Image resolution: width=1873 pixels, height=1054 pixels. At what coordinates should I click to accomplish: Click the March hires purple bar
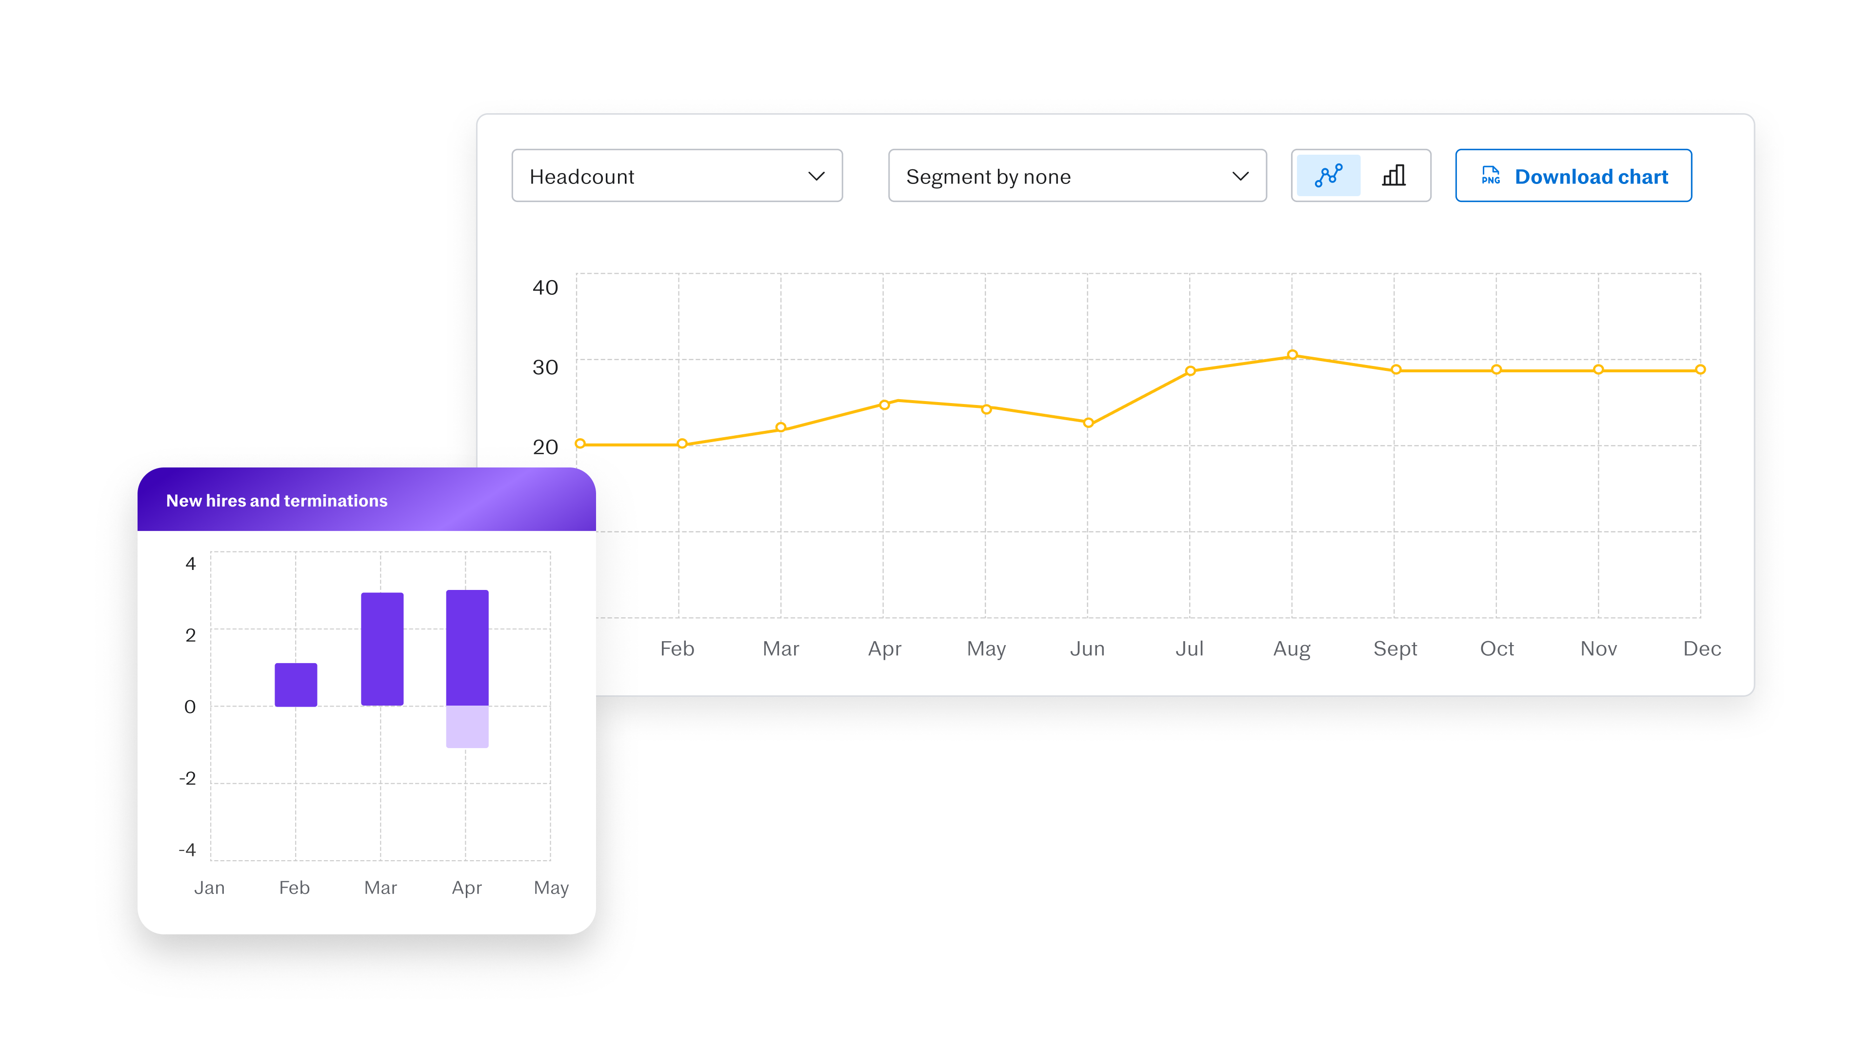coord(382,649)
